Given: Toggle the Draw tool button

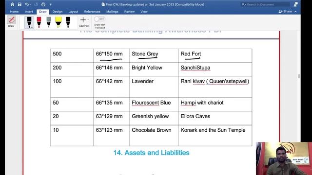Looking at the screenshot, I should (x=11, y=21).
